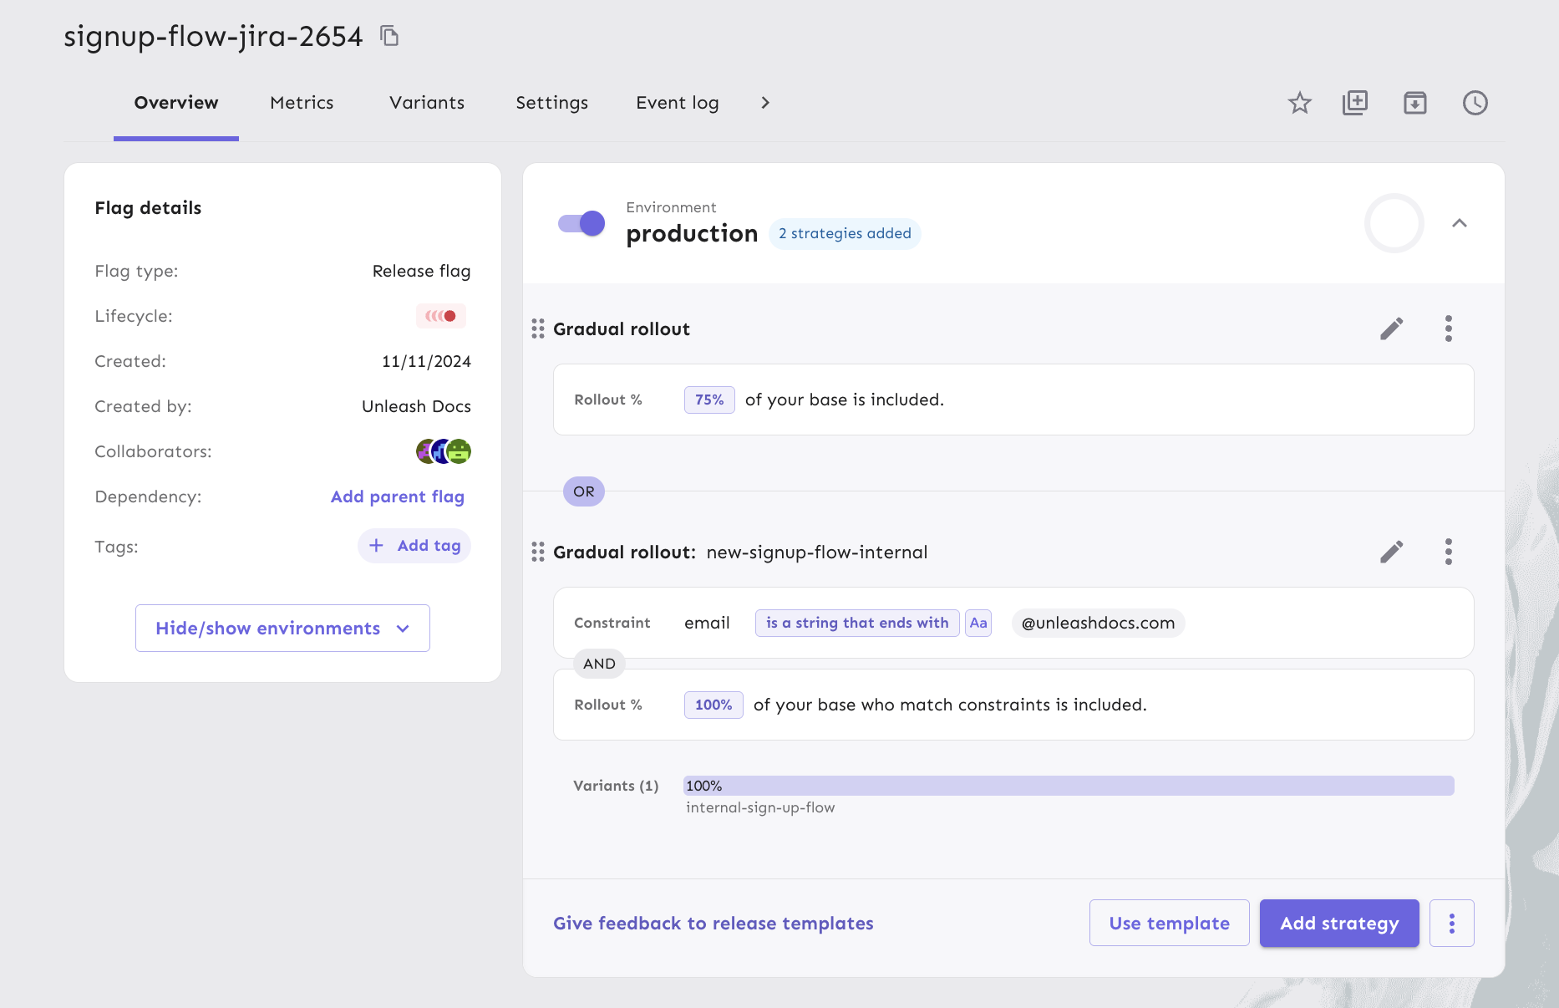The width and height of the screenshot is (1559, 1008).
Task: Click the Lifecycle stage indicator
Action: tap(440, 316)
